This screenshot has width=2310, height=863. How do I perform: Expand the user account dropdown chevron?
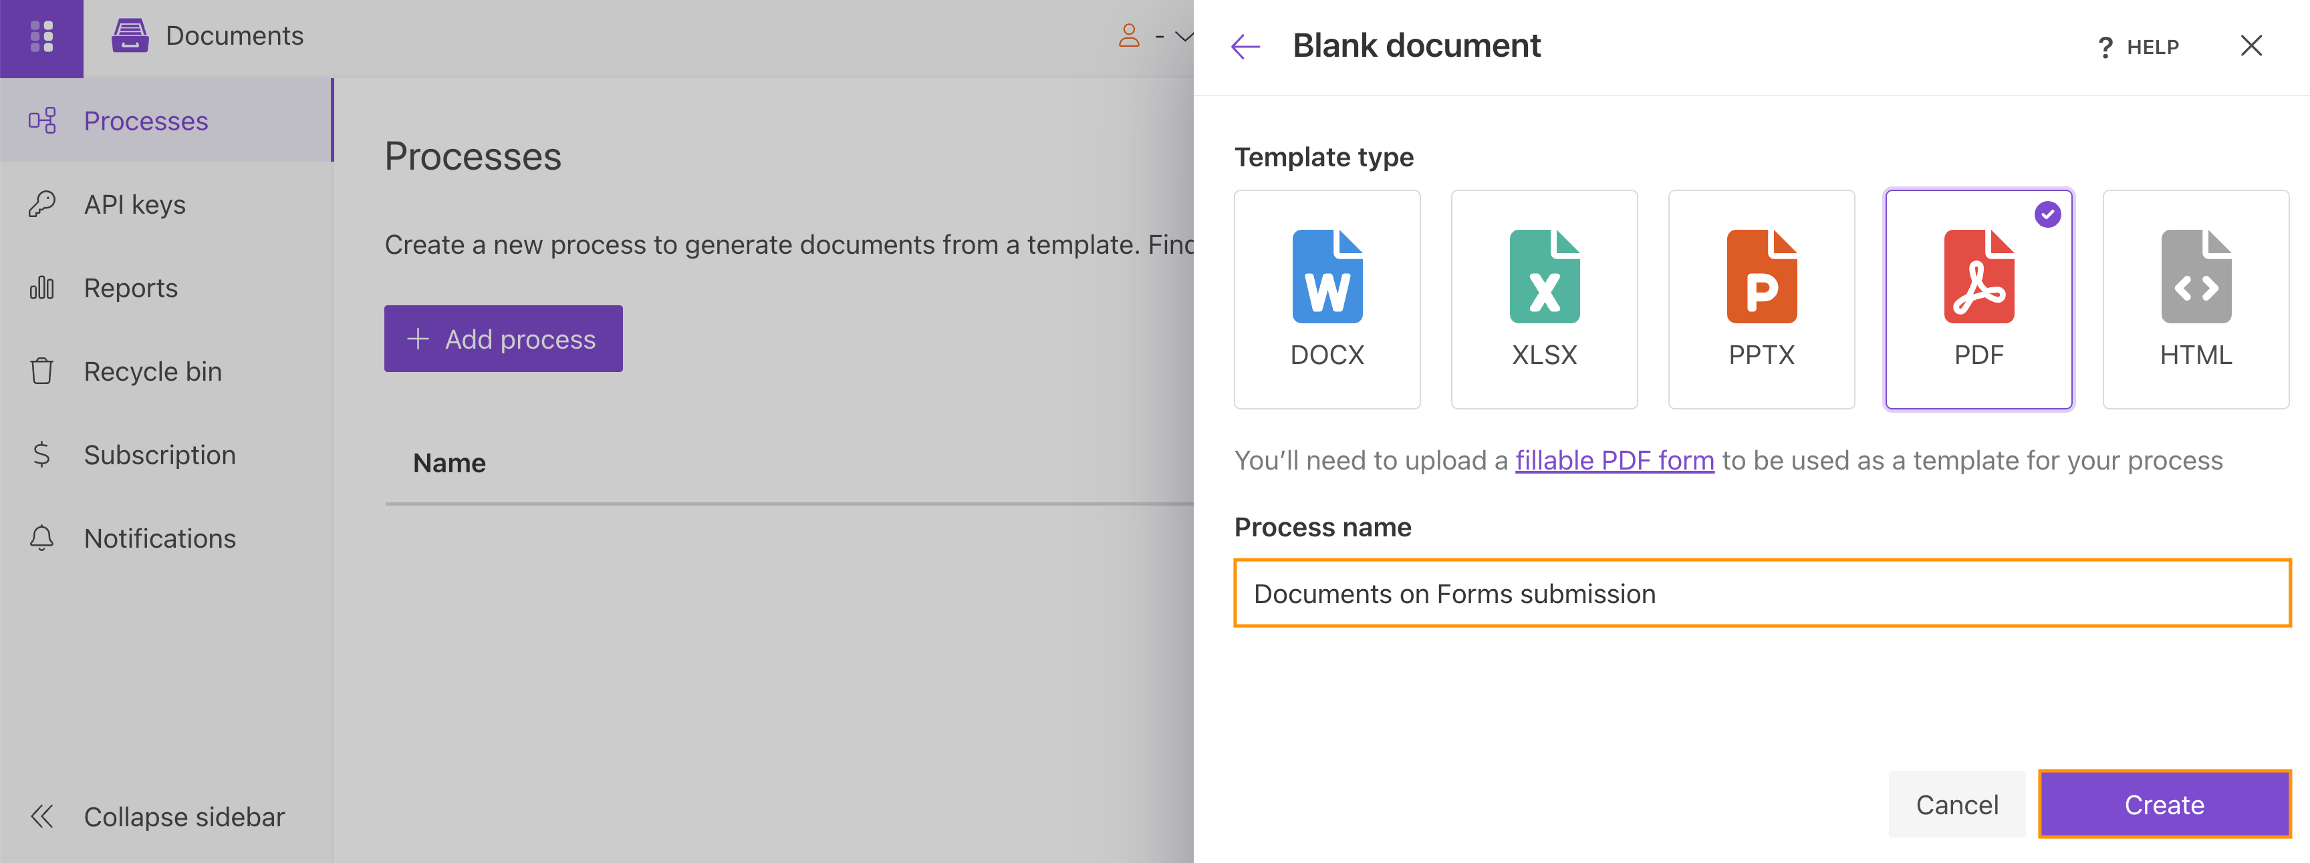click(1184, 37)
